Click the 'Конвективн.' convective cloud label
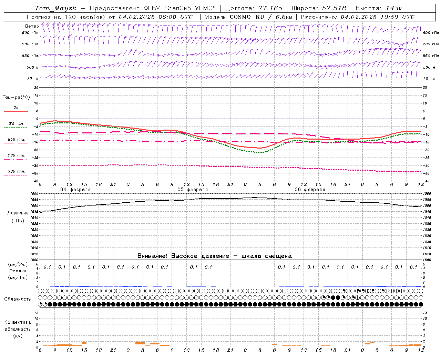The height and width of the screenshot is (353, 441). tap(18, 322)
